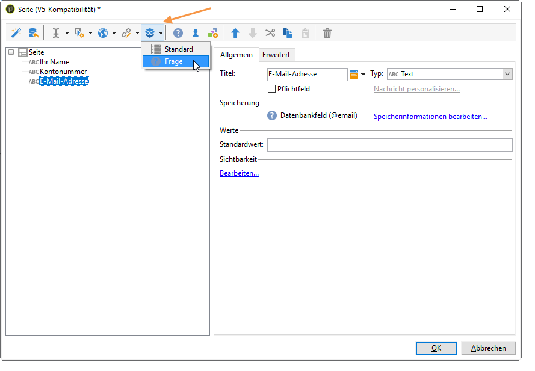Switch to the Allgemein tab
535x371 pixels.
click(237, 55)
